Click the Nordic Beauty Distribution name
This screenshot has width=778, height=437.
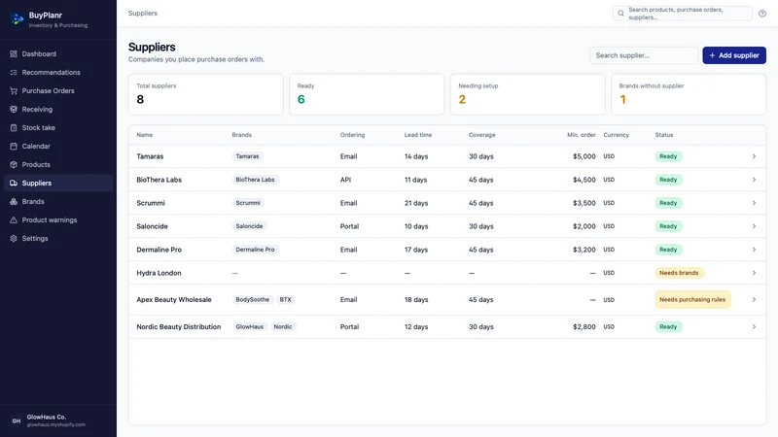[179, 327]
